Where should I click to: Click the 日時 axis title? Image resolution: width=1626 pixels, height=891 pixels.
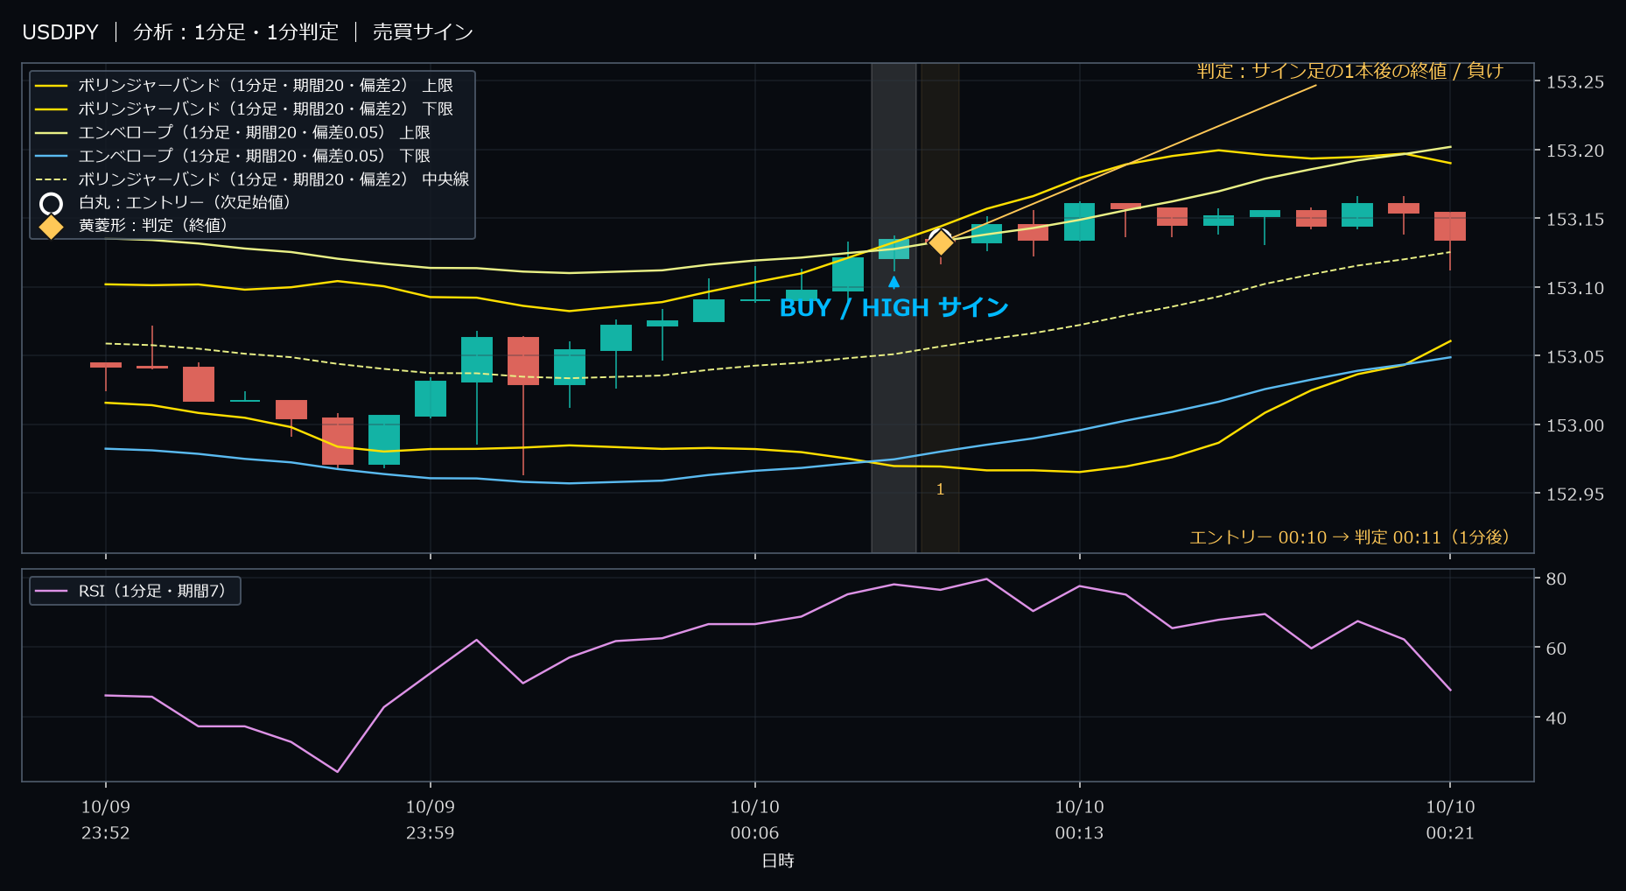(x=778, y=861)
